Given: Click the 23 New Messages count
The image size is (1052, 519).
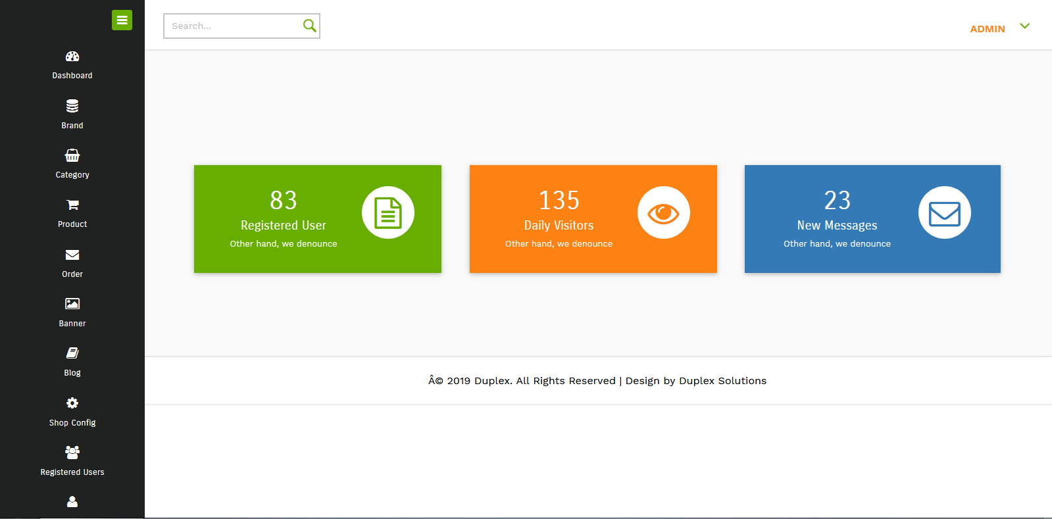Looking at the screenshot, I should [838, 200].
